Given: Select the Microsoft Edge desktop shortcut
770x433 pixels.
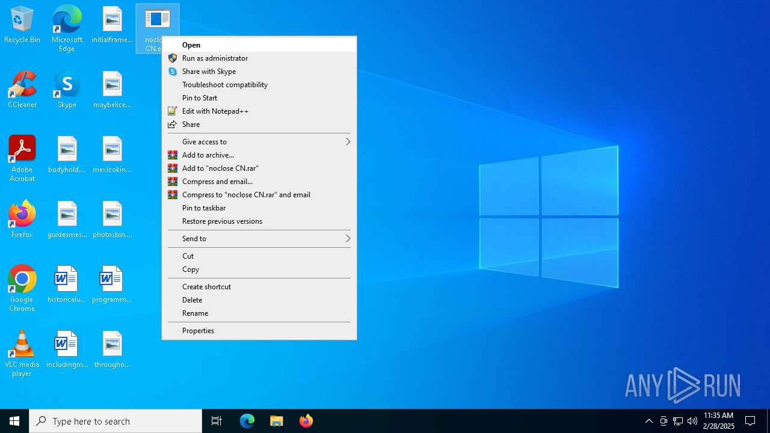Looking at the screenshot, I should [67, 28].
